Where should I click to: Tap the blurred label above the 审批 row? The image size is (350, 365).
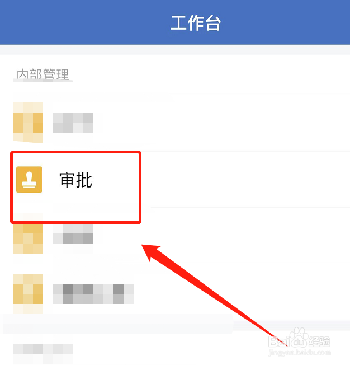point(73,123)
